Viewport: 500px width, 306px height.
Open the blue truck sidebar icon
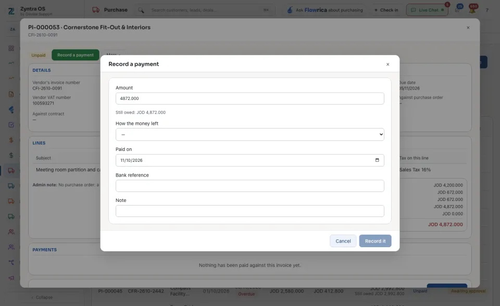click(11, 186)
